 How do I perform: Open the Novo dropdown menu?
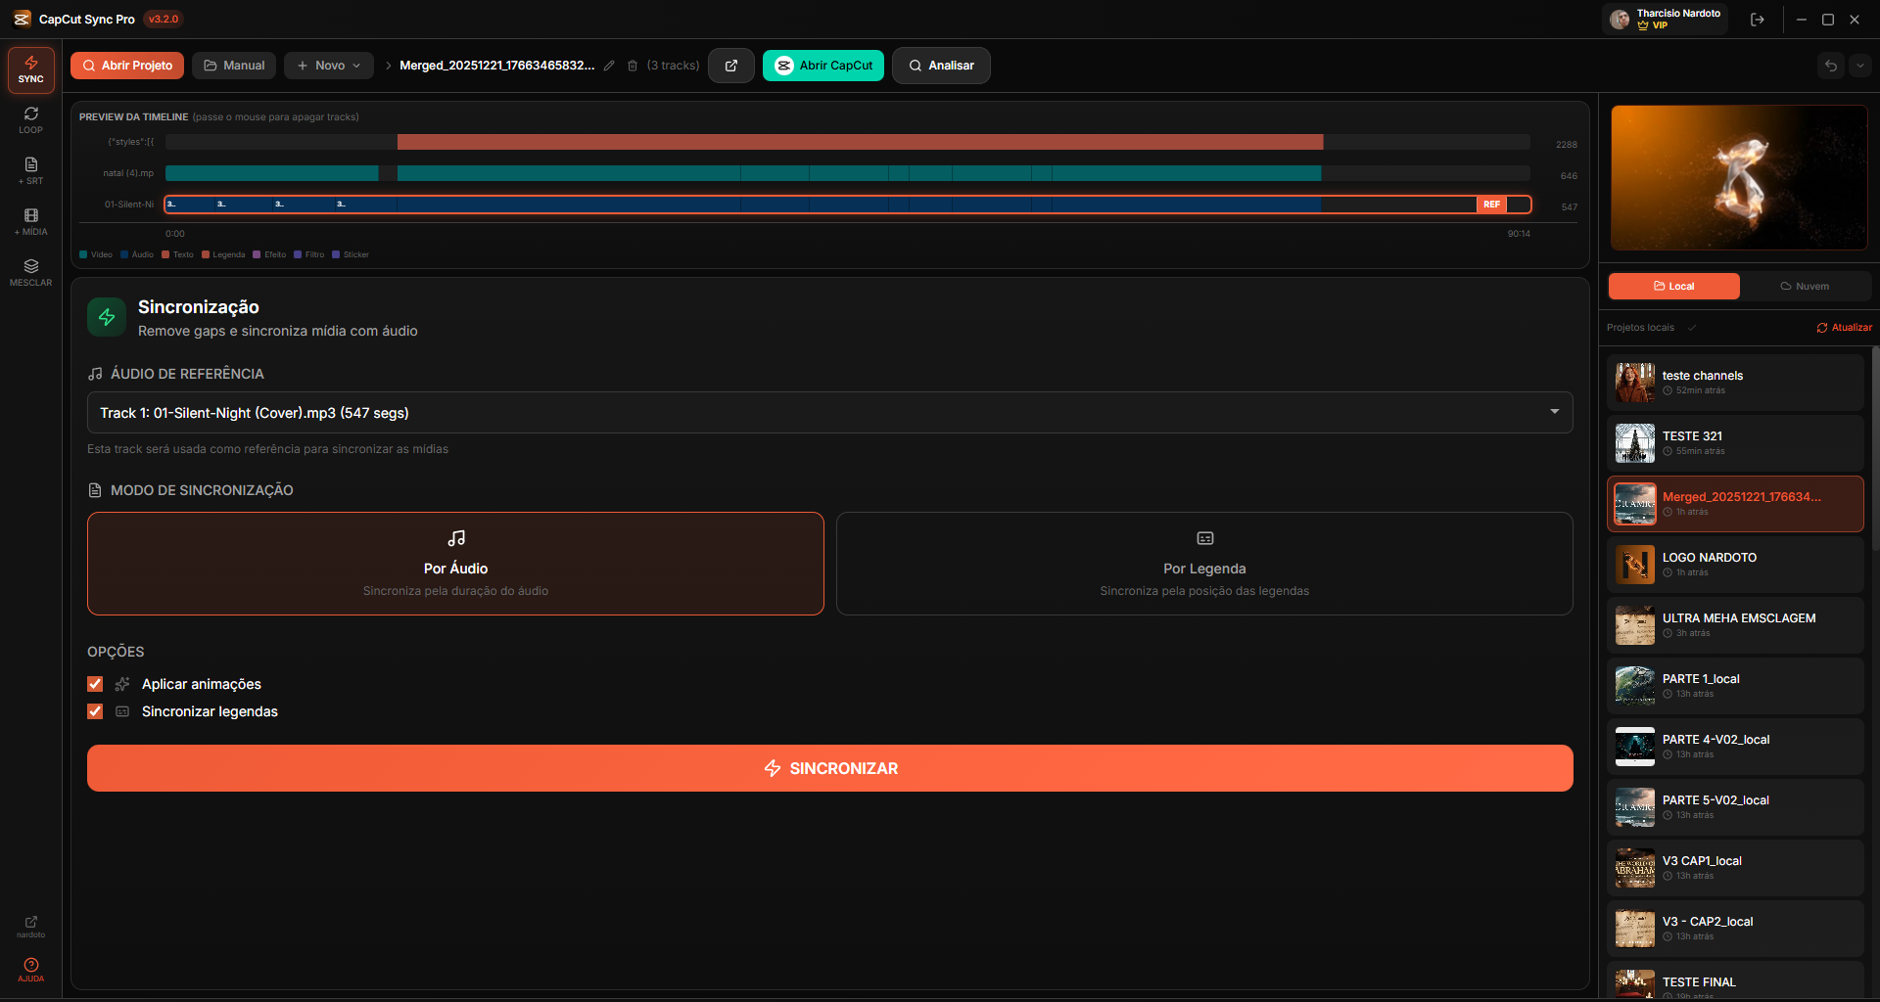[x=329, y=66]
